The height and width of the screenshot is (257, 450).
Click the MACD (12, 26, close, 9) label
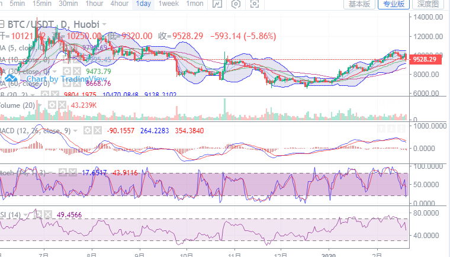(x=35, y=131)
